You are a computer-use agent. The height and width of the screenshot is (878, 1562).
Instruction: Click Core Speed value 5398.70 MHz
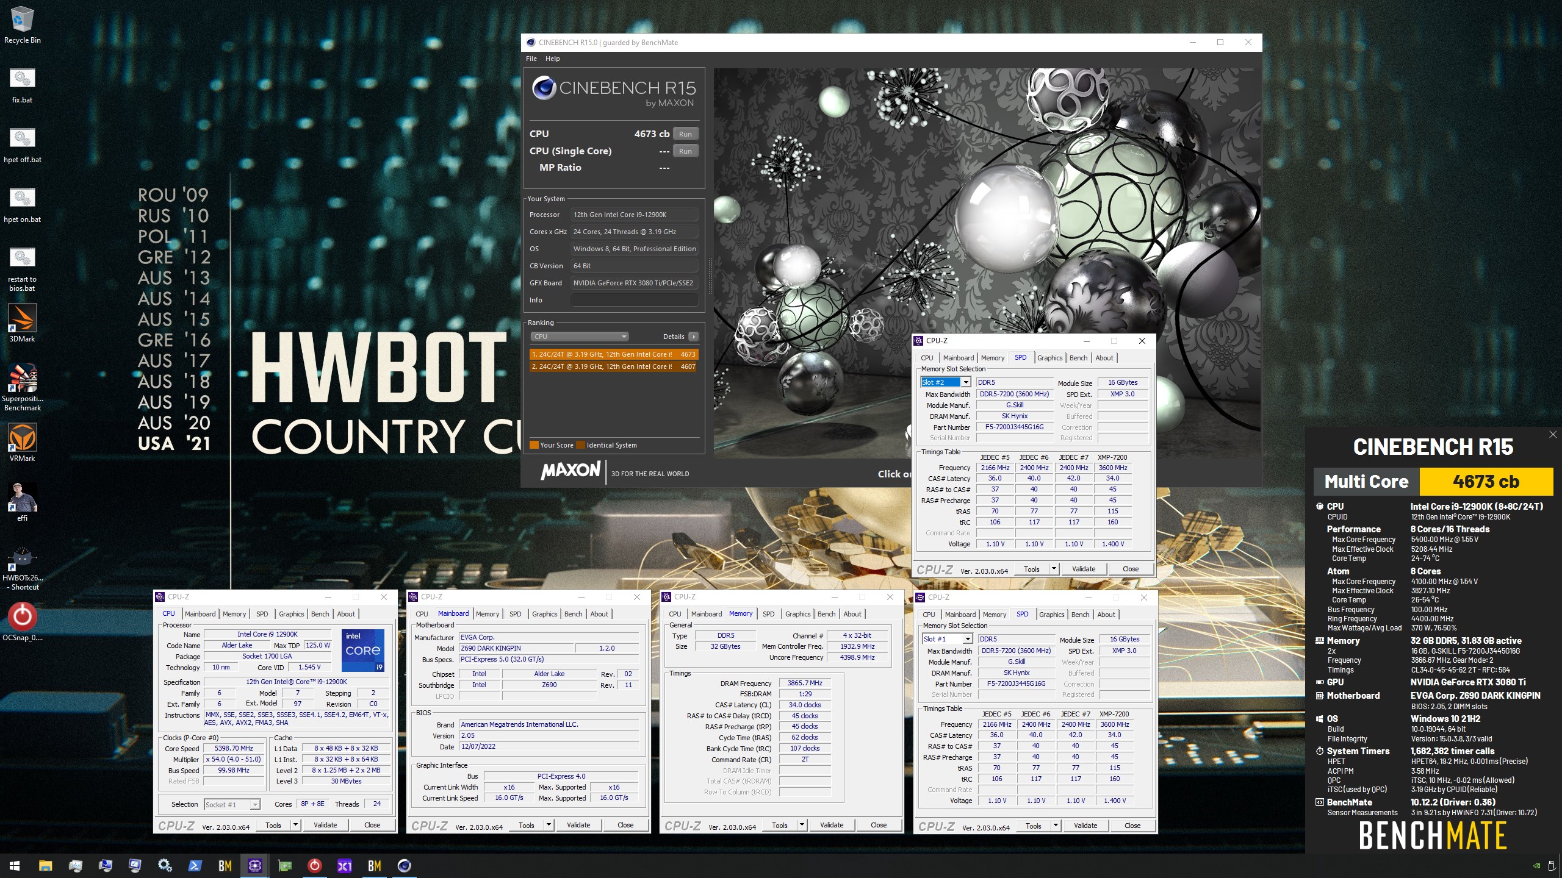pos(234,748)
